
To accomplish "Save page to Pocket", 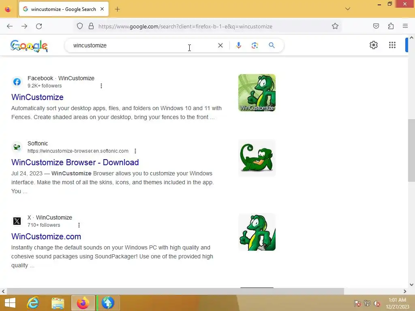I will click(x=376, y=26).
